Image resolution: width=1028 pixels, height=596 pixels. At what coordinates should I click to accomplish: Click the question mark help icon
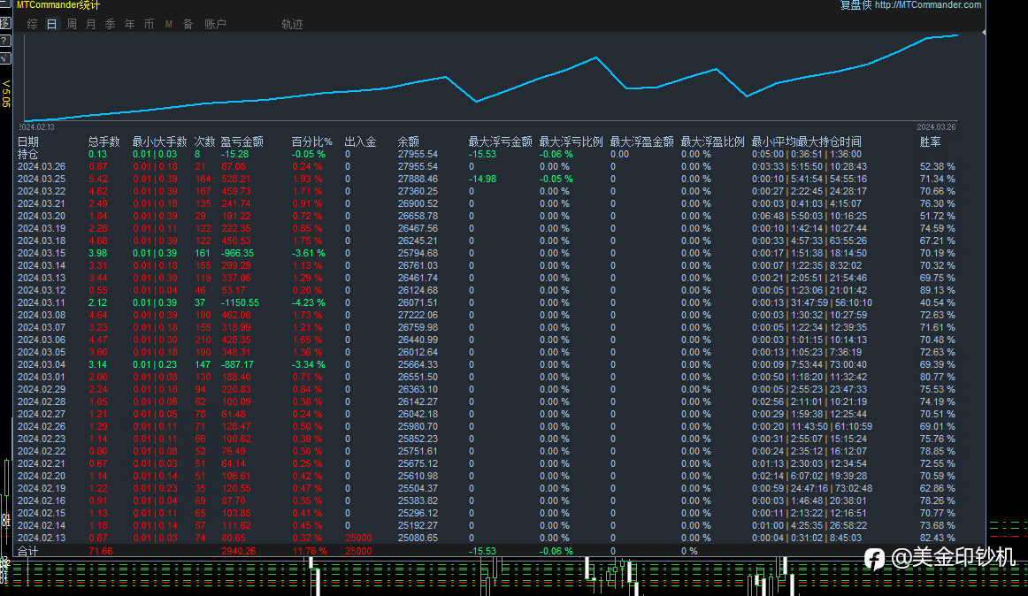coord(4,41)
